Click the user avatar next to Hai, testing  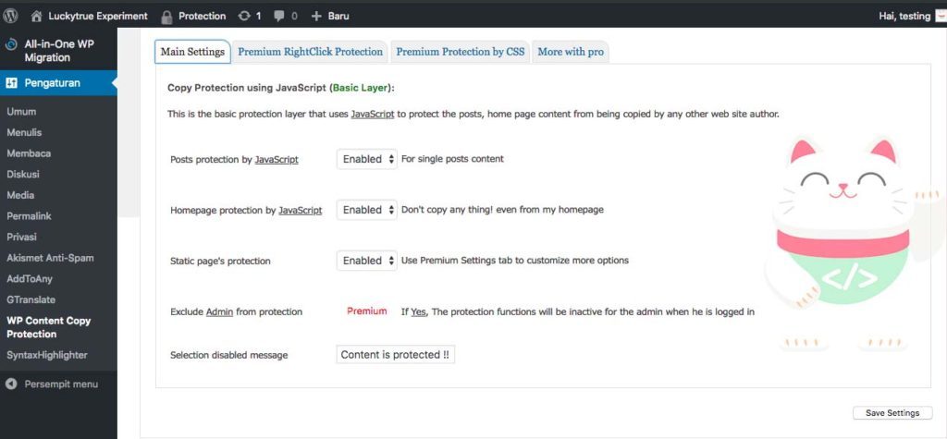(x=941, y=17)
